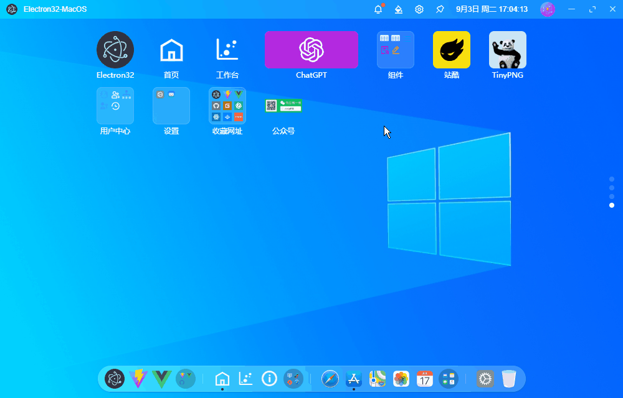Expand the dock folder beside the info icon
Screen dimensions: 623x398
pyautogui.click(x=293, y=379)
